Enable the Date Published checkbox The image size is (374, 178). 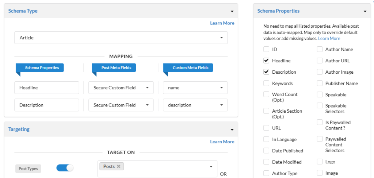(266, 151)
